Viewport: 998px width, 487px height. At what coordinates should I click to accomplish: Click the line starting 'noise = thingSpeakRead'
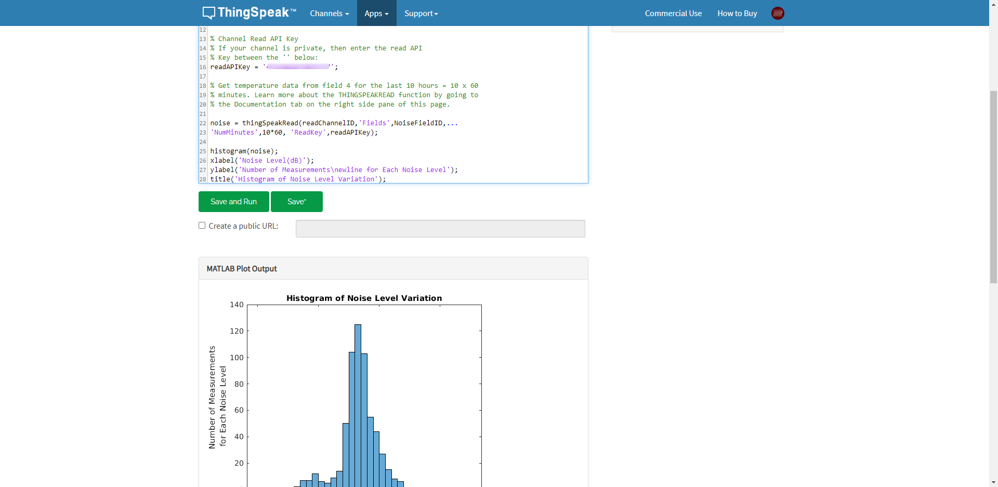click(334, 123)
